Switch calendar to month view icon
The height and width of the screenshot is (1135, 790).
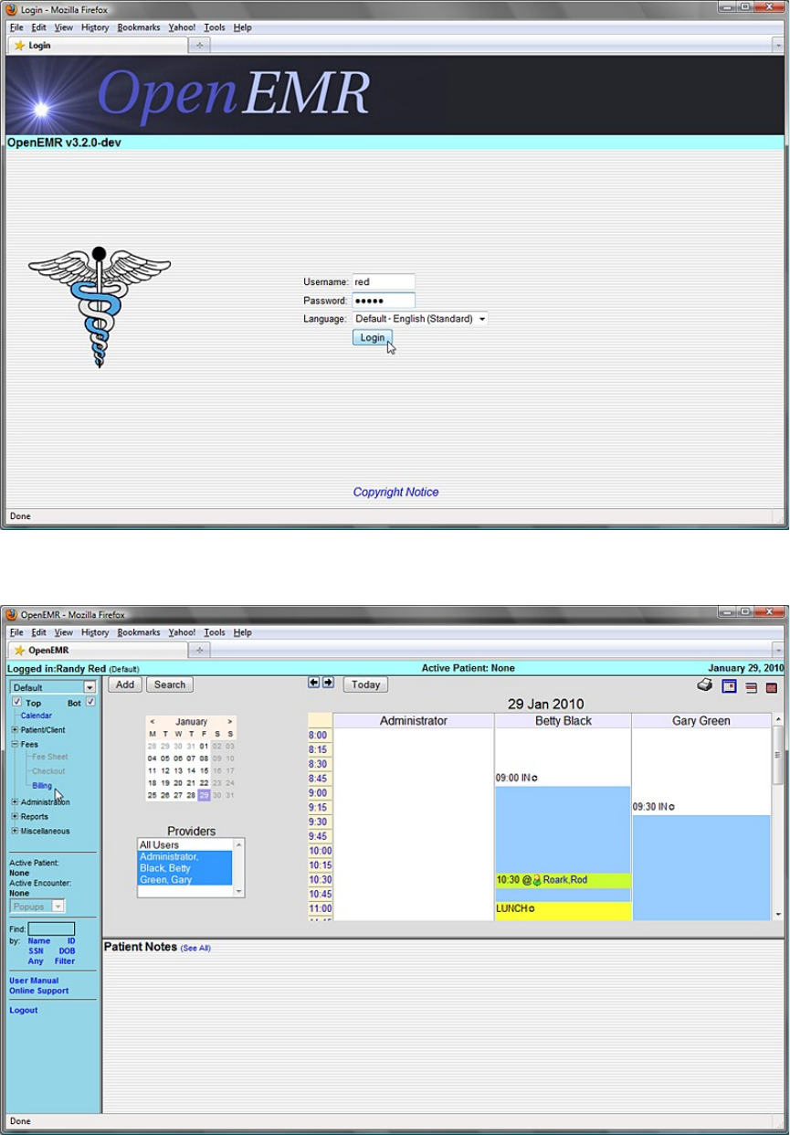(772, 687)
